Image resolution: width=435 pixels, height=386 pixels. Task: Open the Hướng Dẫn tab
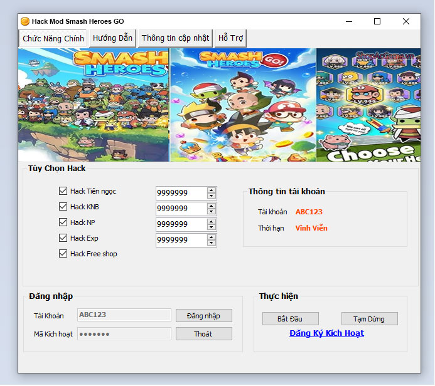pyautogui.click(x=112, y=38)
